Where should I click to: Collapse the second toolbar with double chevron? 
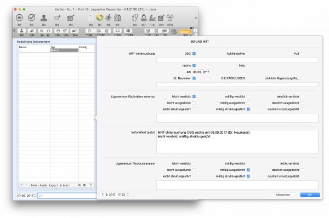click(x=14, y=30)
